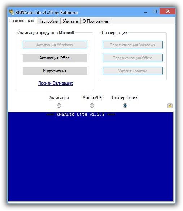Open the О Программе tab
The height and width of the screenshot is (211, 183).
coord(96,21)
